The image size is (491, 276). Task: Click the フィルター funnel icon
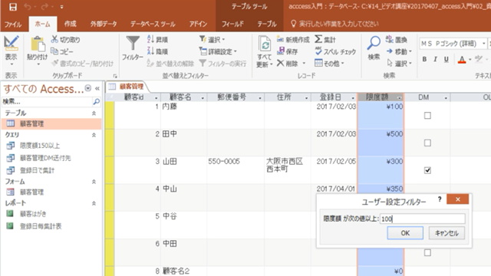pos(133,43)
